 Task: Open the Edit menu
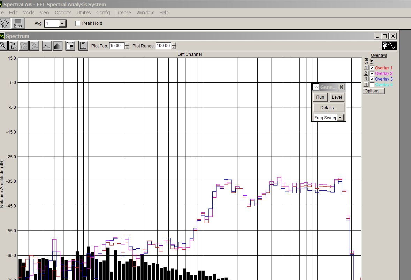[13, 13]
